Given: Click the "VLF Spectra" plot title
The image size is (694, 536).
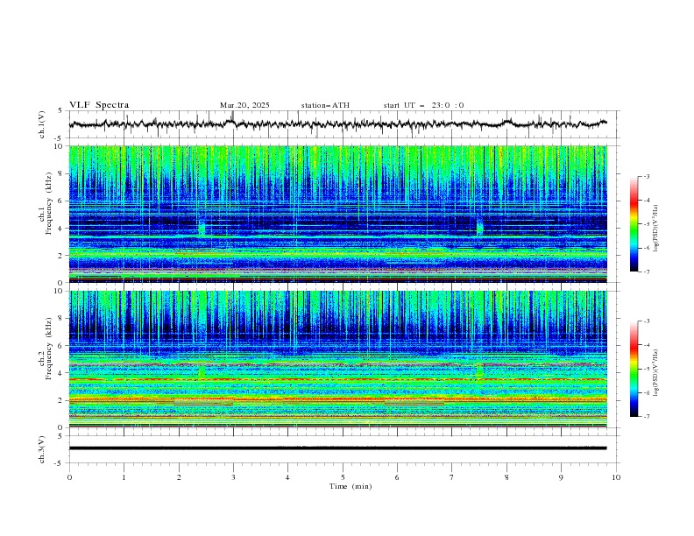Looking at the screenshot, I should click(x=99, y=105).
